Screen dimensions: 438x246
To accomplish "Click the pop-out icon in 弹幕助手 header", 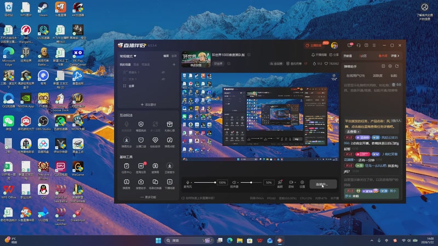I will pyautogui.click(x=397, y=66).
